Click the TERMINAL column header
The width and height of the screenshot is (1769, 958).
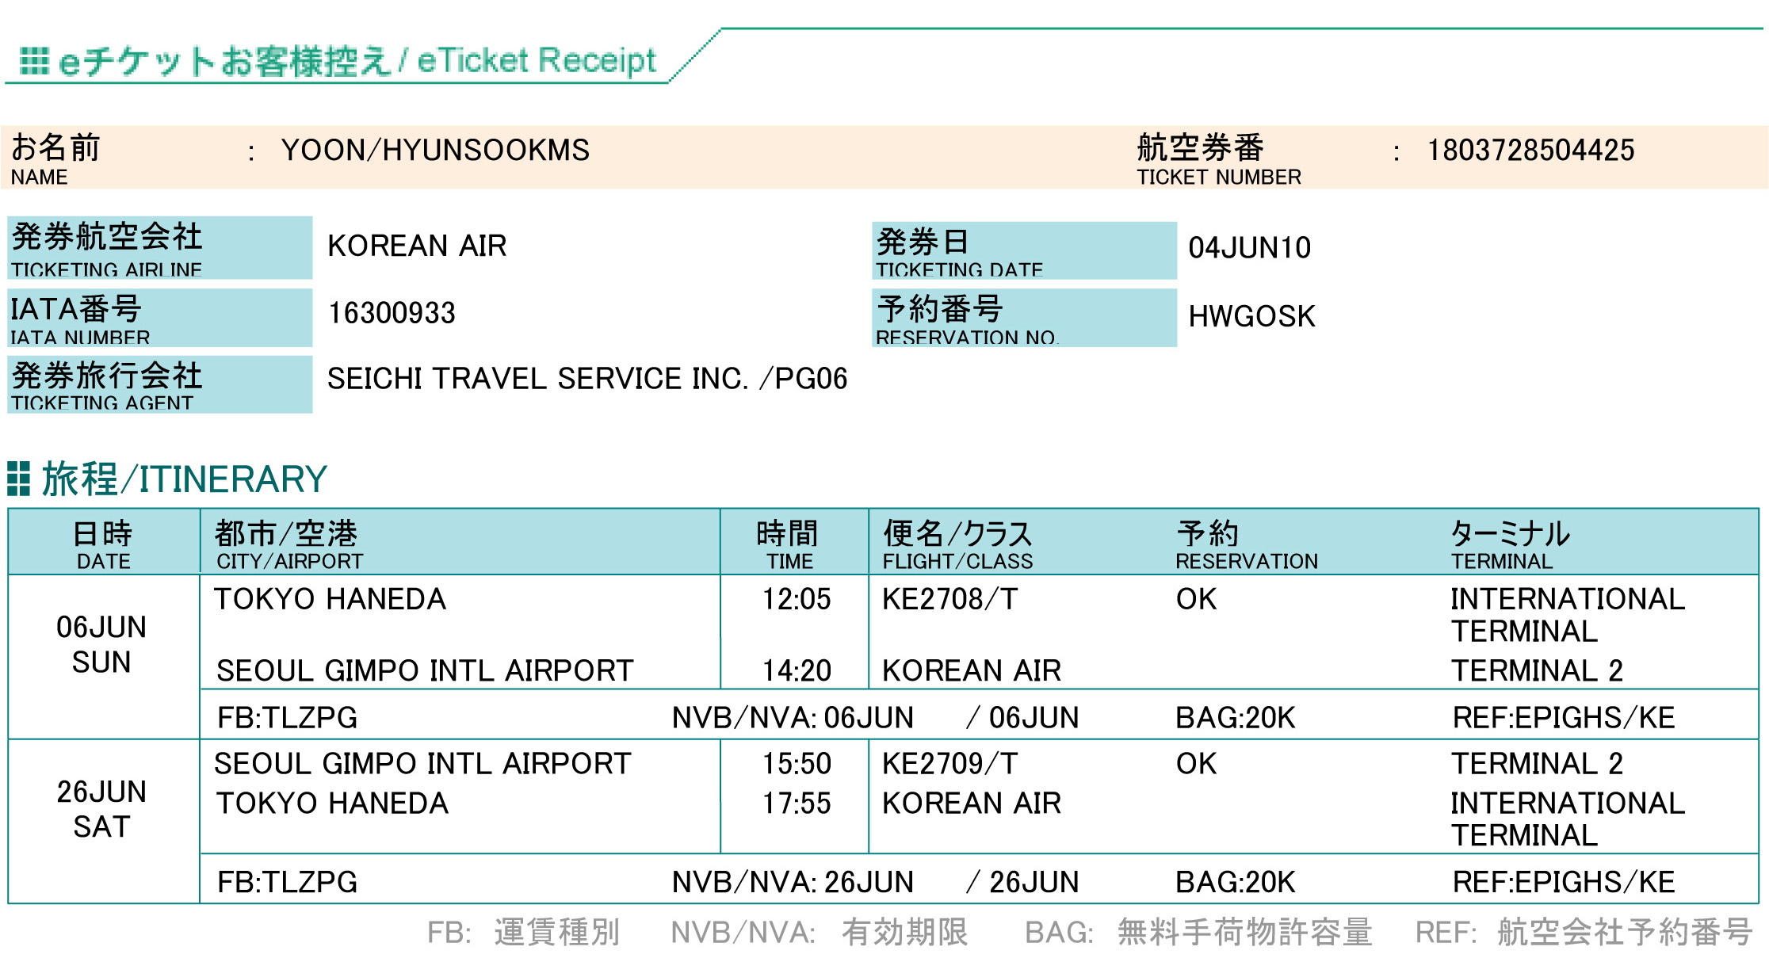1510,544
